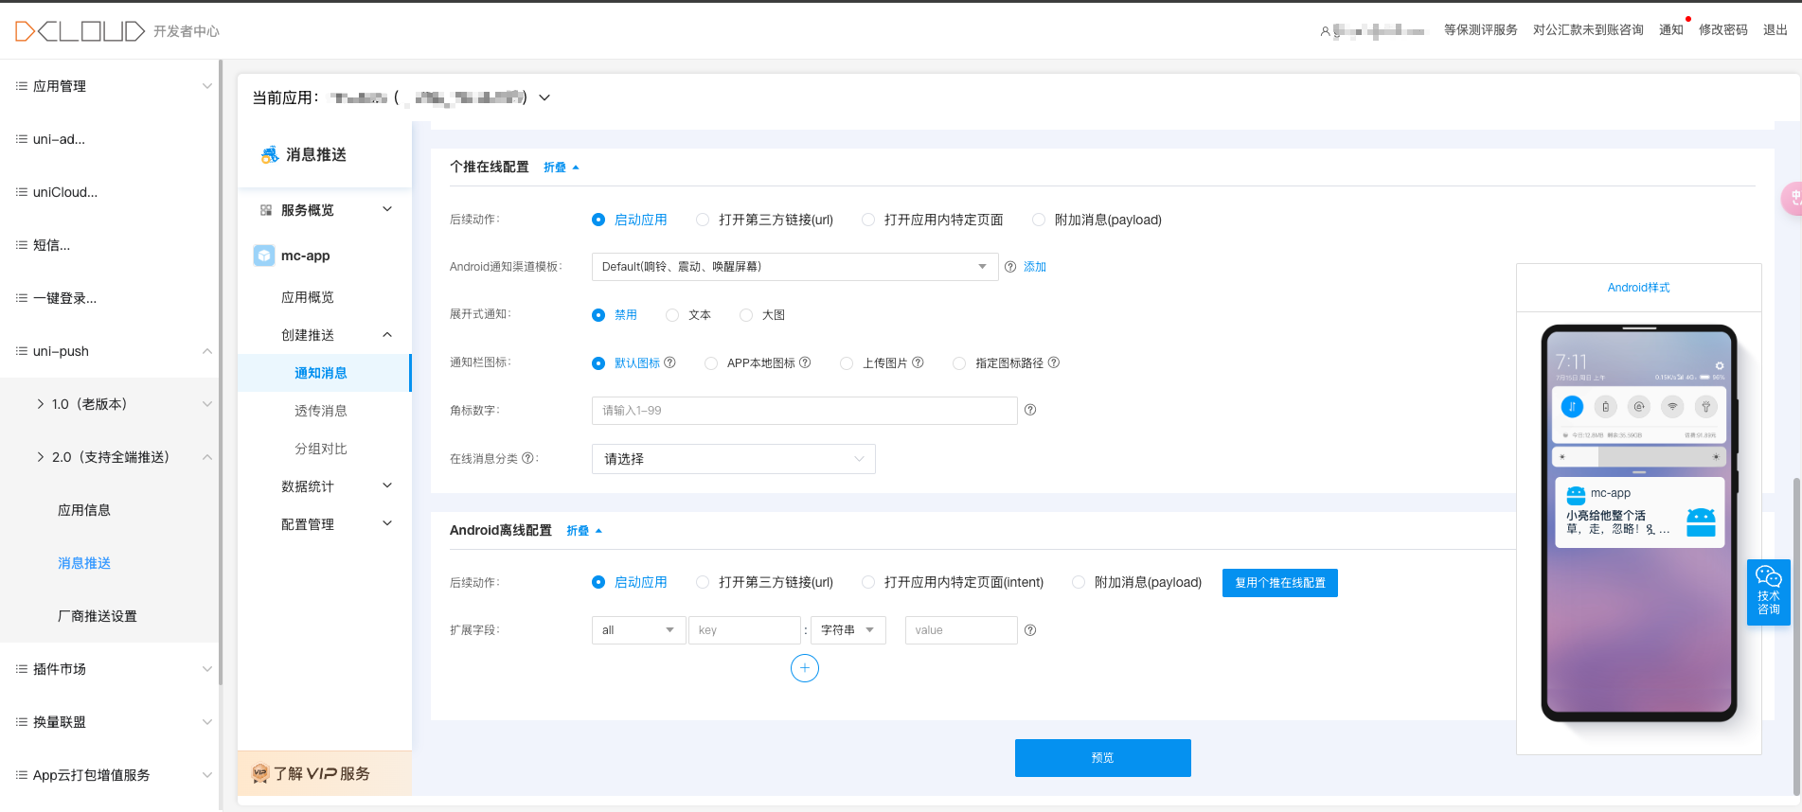The image size is (1802, 812).
Task: Open the 通知消息 menu item
Action: [x=324, y=373]
